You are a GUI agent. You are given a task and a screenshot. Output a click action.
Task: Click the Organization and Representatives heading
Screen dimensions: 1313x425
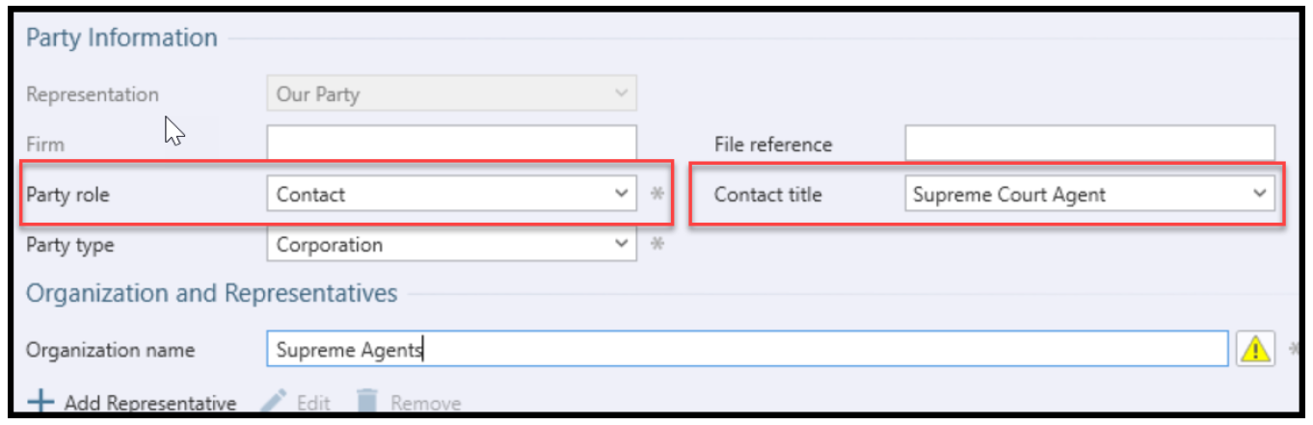tap(212, 294)
